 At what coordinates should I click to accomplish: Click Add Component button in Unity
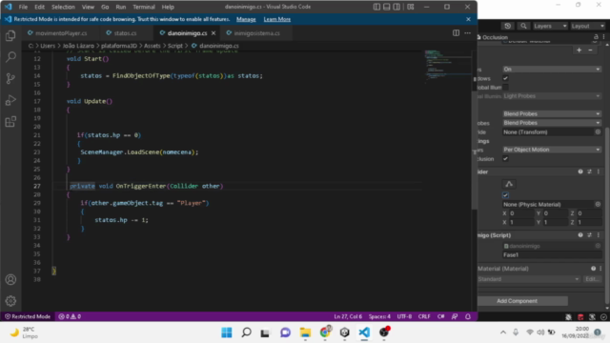coord(517,301)
